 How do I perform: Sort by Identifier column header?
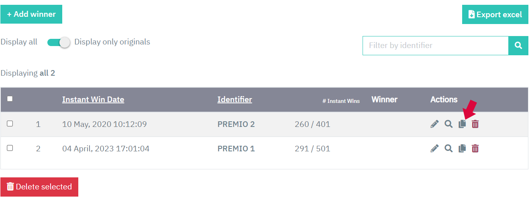[235, 99]
